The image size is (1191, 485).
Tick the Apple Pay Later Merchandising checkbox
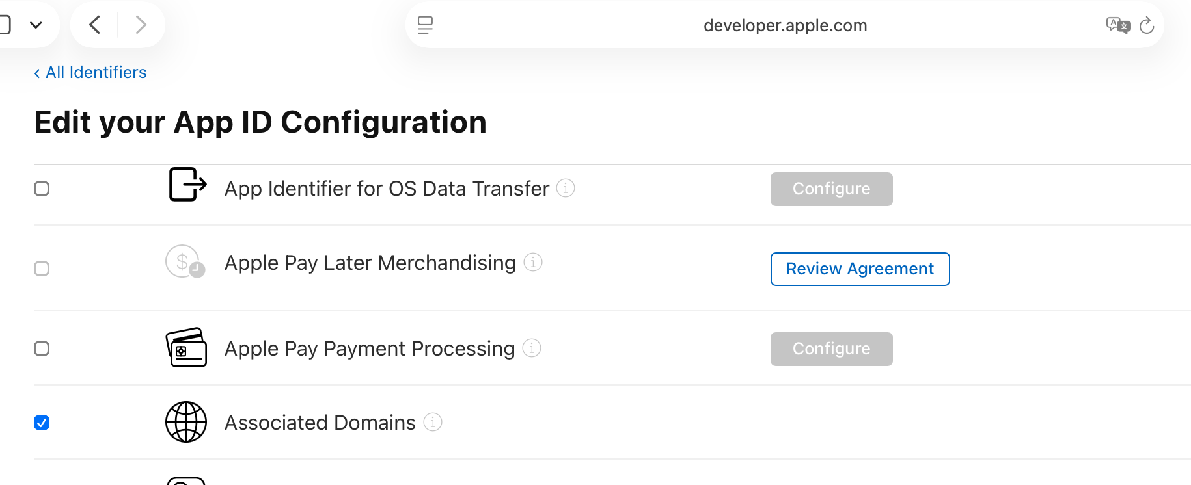click(x=42, y=269)
